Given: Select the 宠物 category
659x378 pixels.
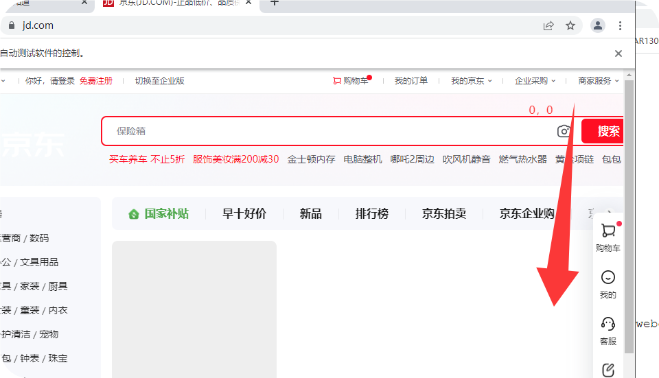Looking at the screenshot, I should pyautogui.click(x=48, y=334).
